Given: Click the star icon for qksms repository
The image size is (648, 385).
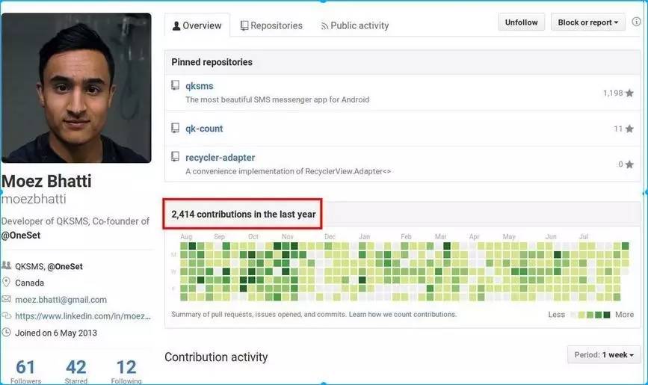Looking at the screenshot, I should [x=629, y=93].
